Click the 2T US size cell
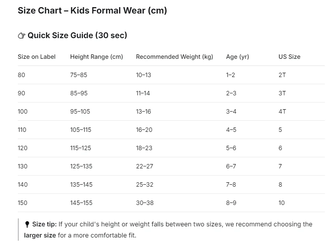332x251 pixels. point(282,75)
